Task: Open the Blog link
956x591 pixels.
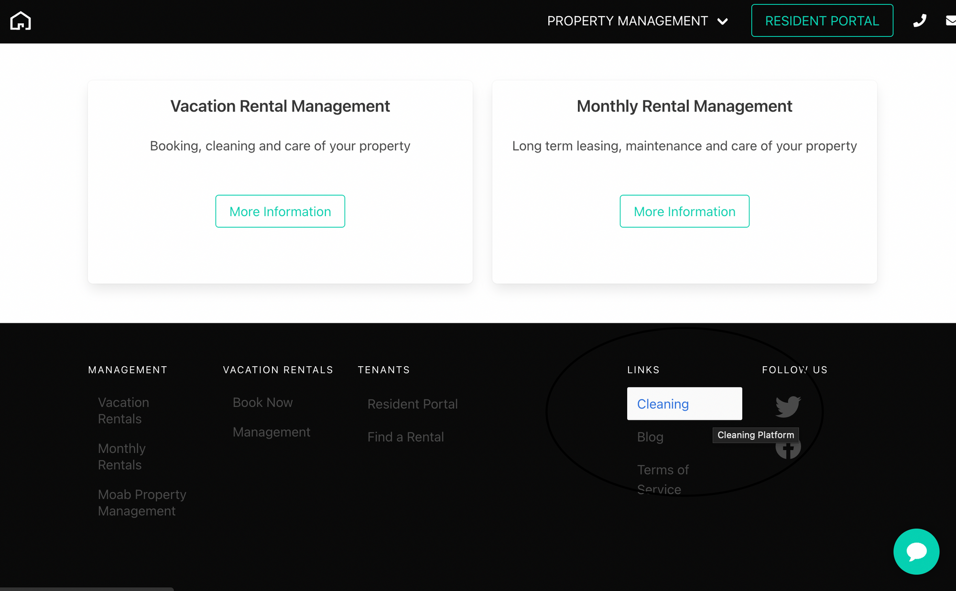Action: (x=650, y=437)
